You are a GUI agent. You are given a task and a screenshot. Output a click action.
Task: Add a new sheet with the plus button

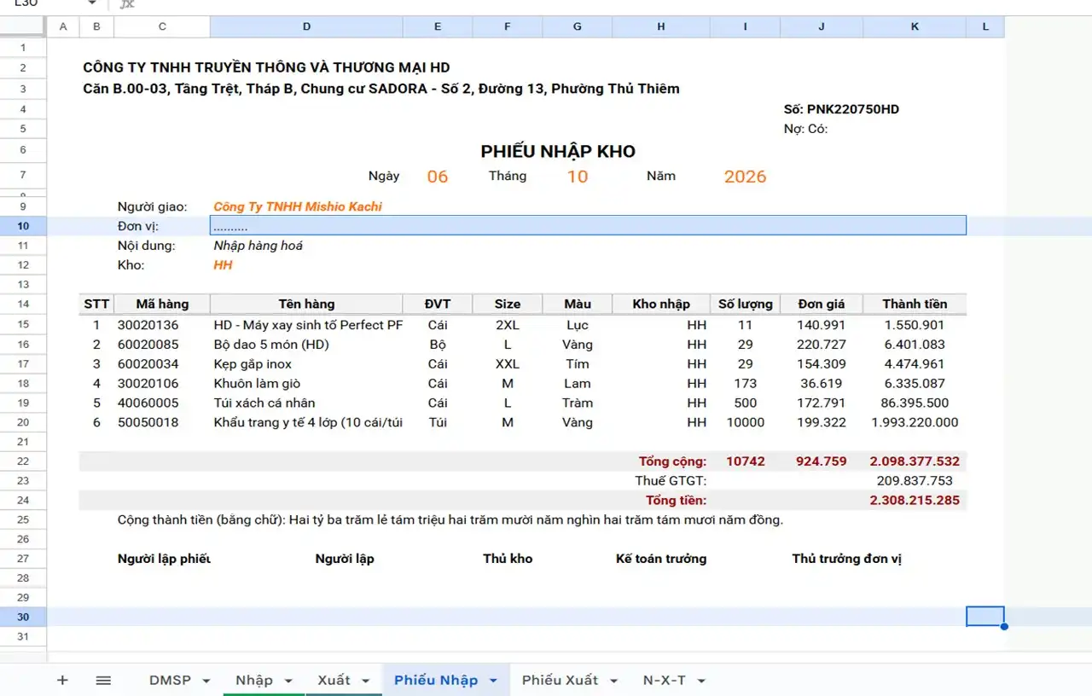point(62,680)
